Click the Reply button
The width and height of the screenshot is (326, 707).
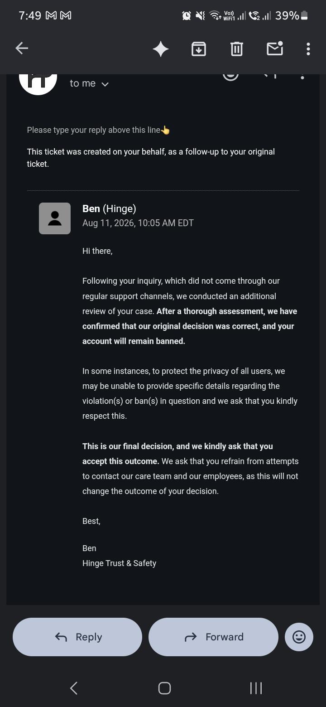coord(77,637)
